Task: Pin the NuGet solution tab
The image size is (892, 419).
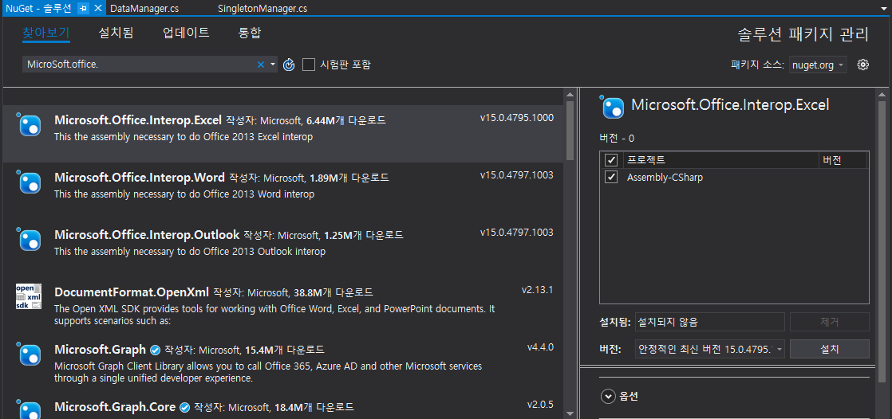Action: (x=83, y=8)
